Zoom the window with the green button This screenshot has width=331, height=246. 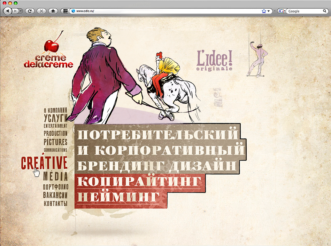pyautogui.click(x=15, y=3)
